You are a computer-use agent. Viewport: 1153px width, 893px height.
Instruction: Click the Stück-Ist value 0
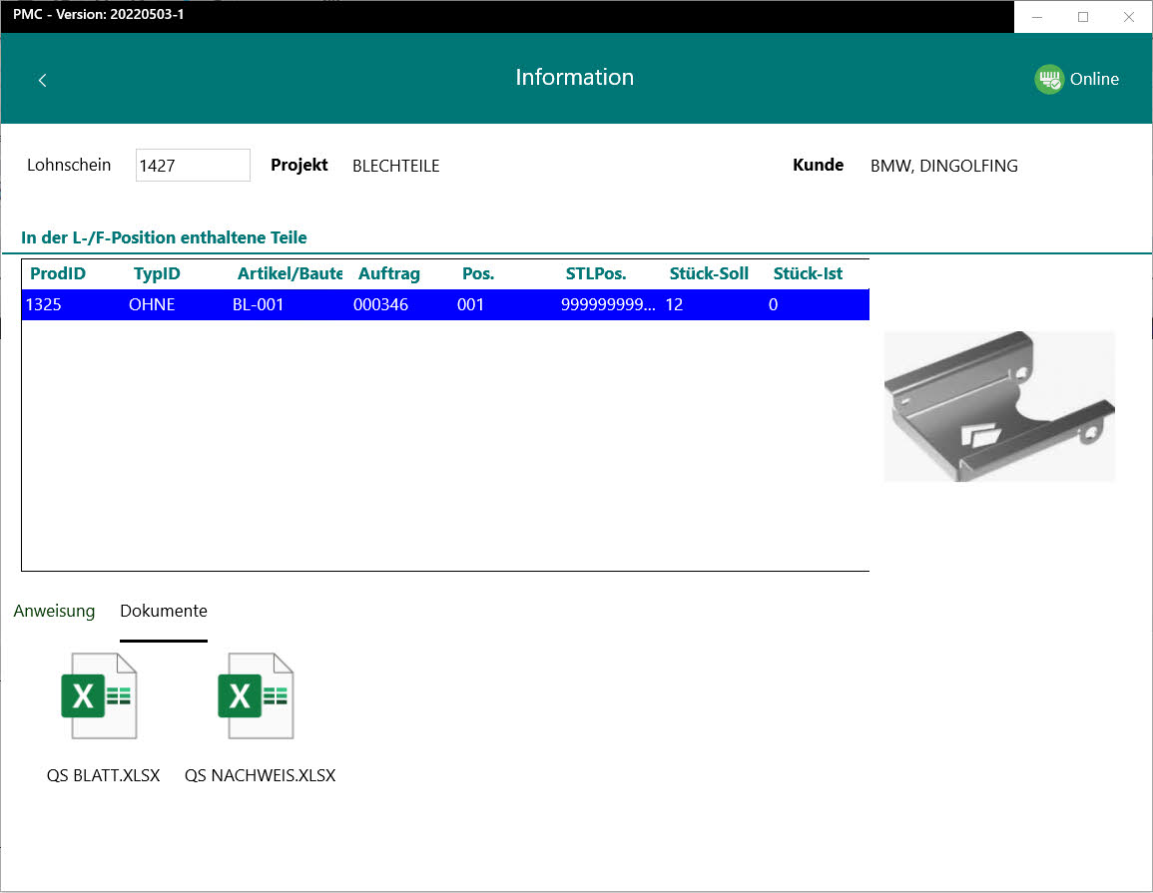point(773,304)
